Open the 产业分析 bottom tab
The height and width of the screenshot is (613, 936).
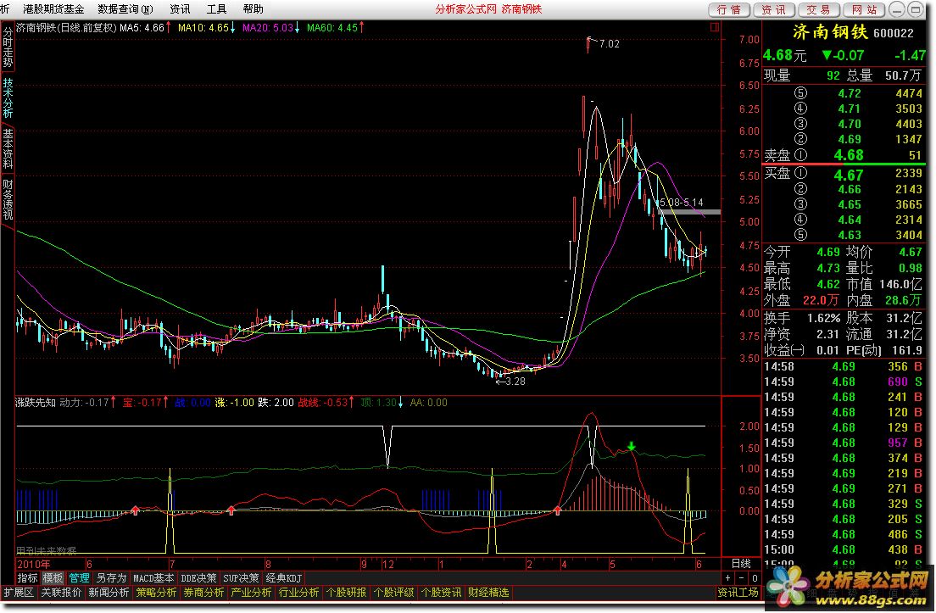tap(251, 592)
